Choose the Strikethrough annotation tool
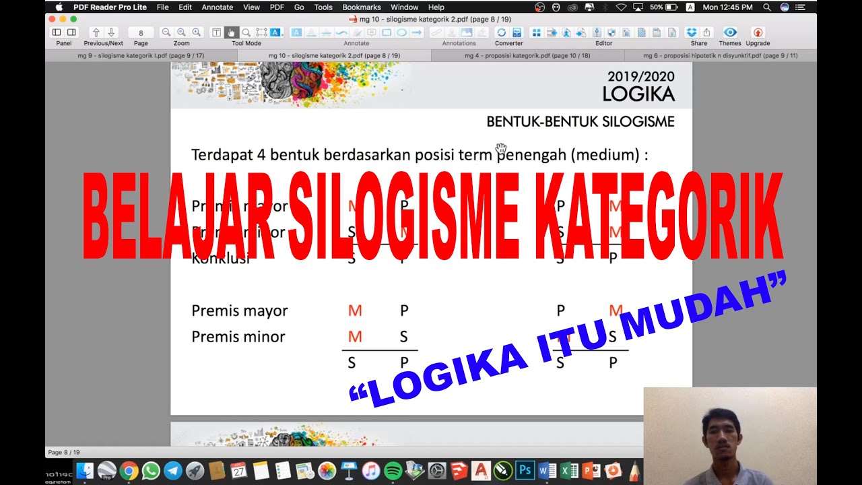 [326, 32]
